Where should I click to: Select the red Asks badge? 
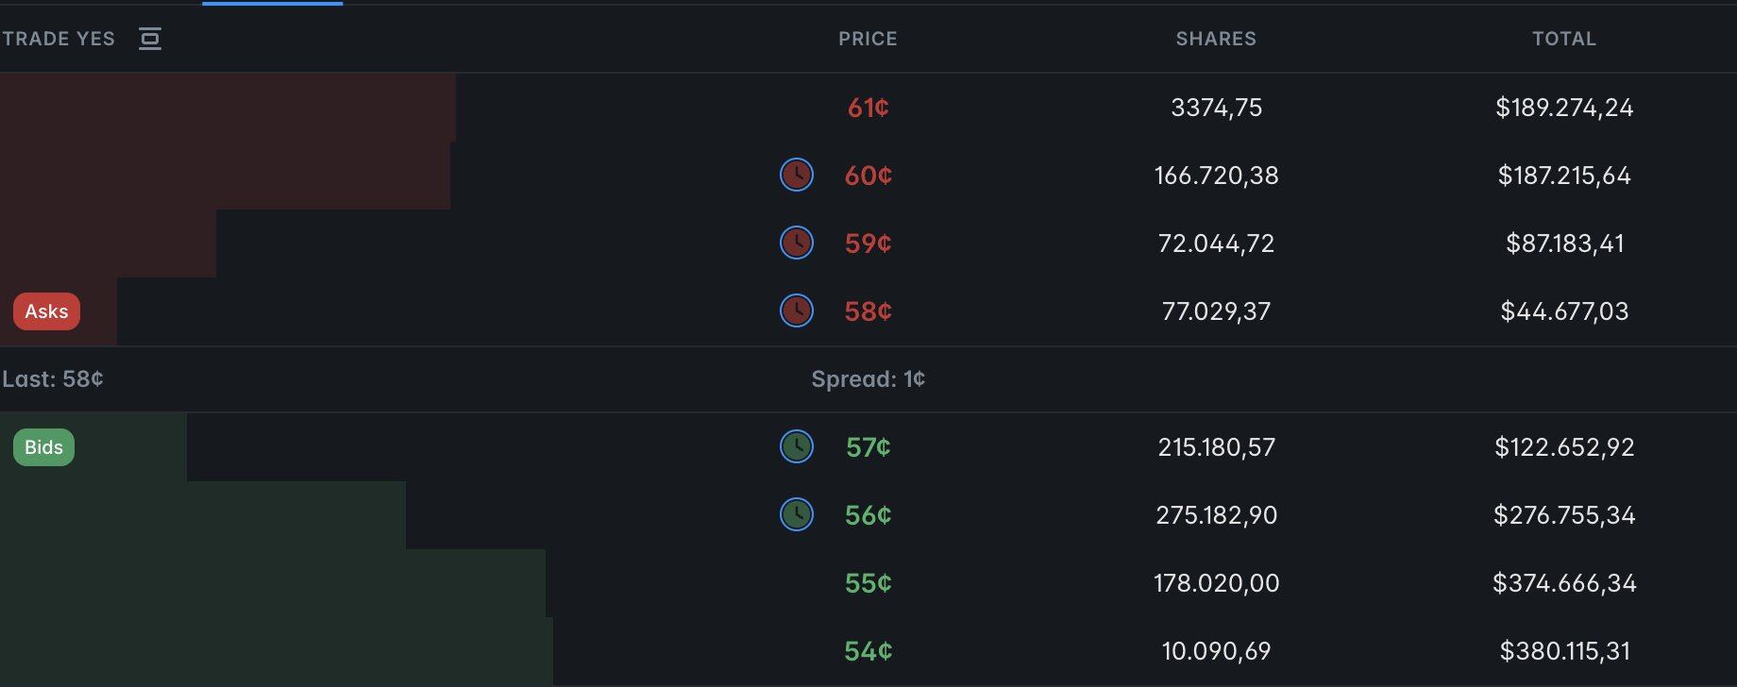(x=46, y=311)
